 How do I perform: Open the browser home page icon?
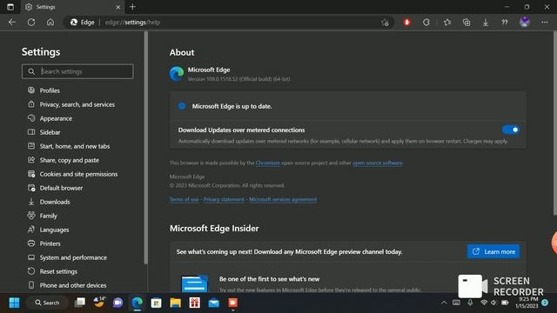click(50, 23)
